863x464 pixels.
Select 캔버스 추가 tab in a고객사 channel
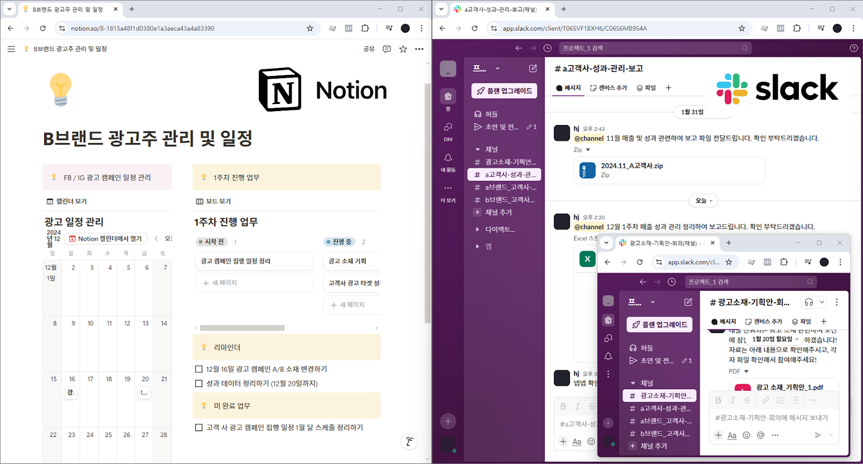click(x=609, y=88)
